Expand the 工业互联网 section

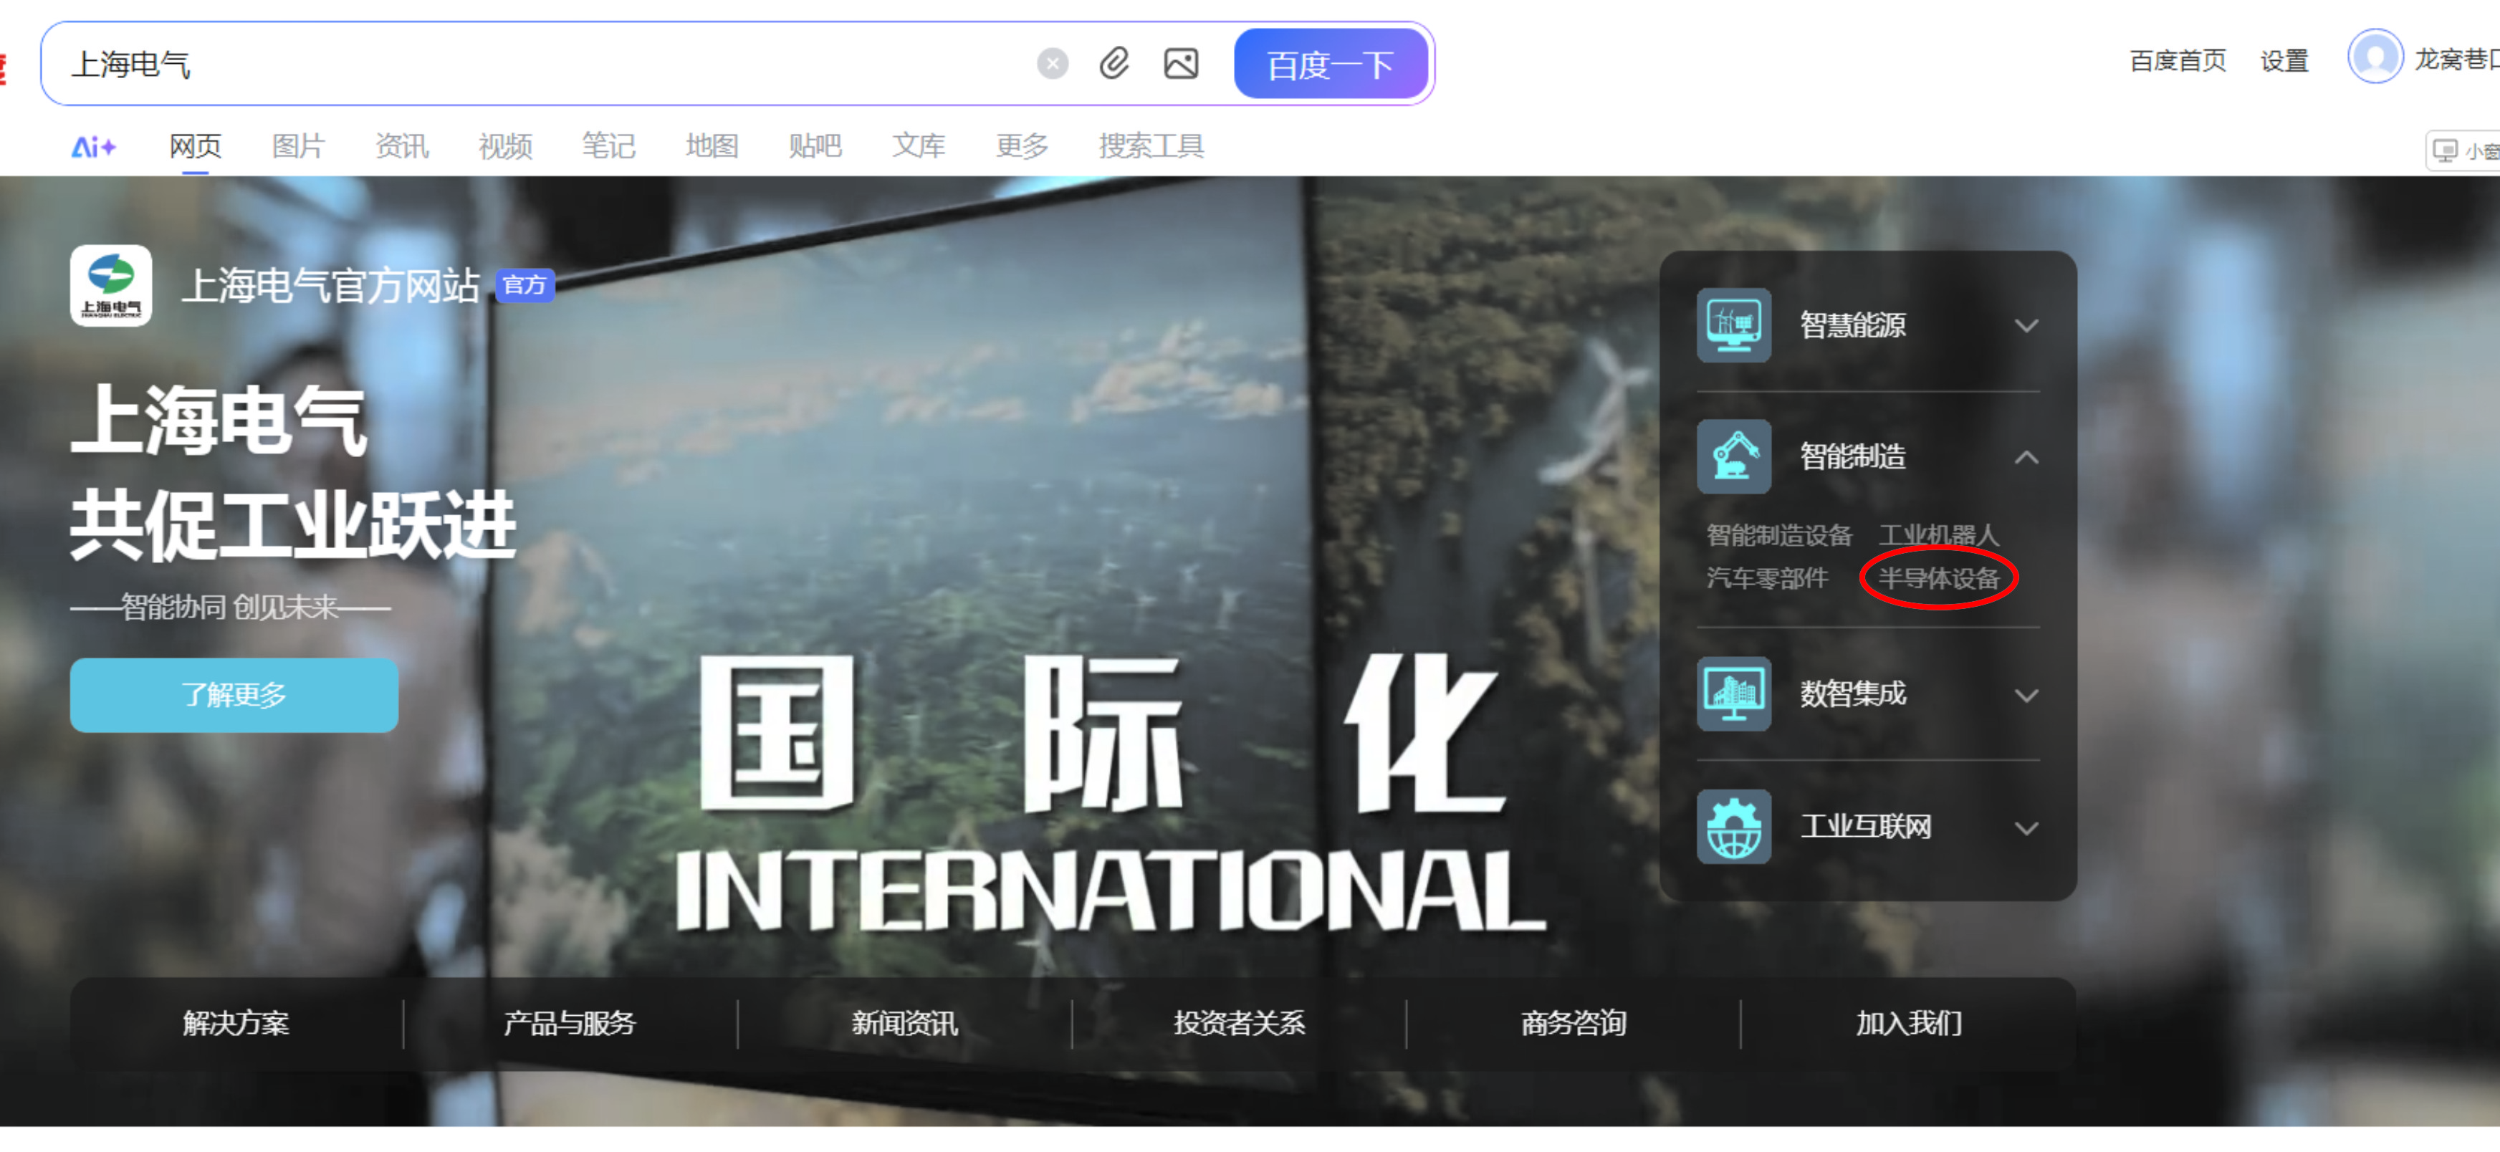2026,828
